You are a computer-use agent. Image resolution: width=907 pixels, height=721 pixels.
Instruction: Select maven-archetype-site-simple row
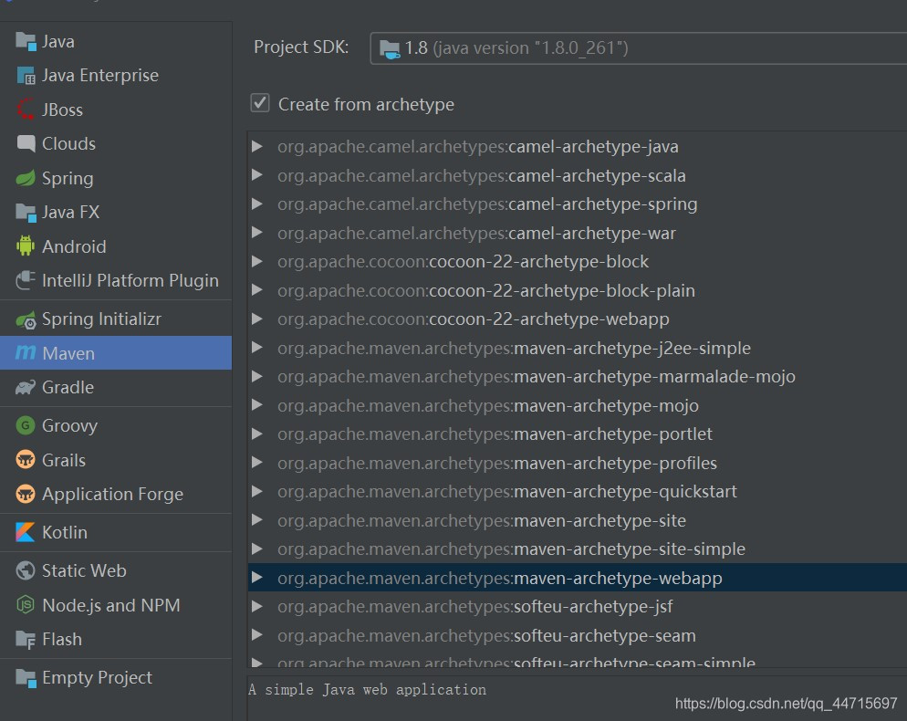point(578,549)
